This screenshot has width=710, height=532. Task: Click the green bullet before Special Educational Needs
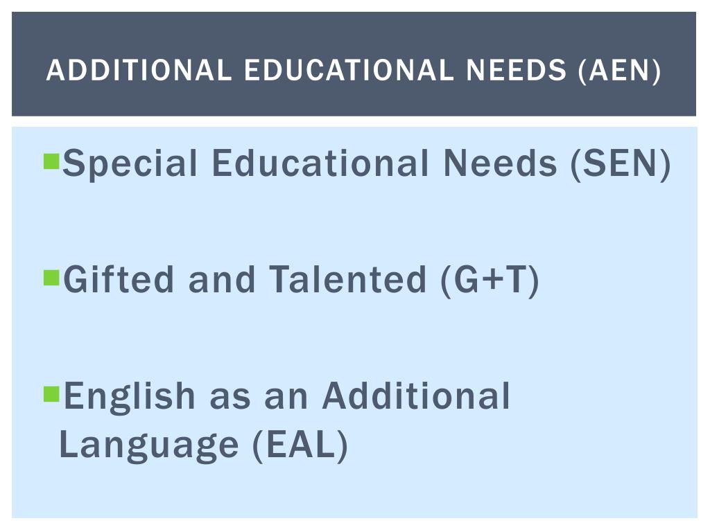(x=51, y=161)
